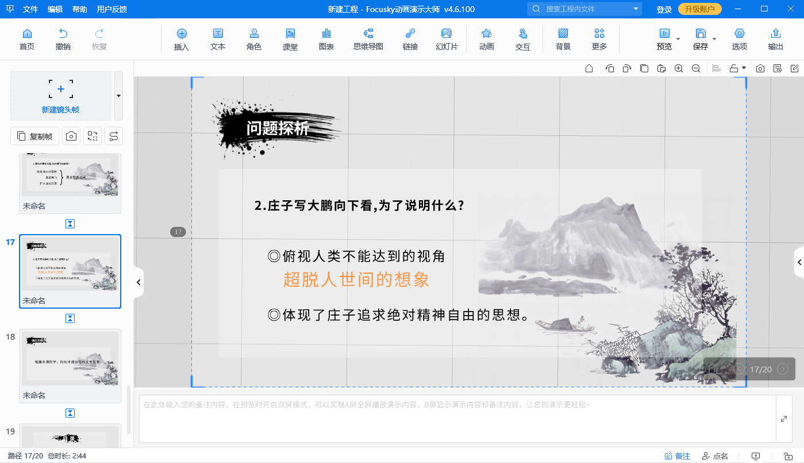The height and width of the screenshot is (463, 804).
Task: Open the search box dropdown arrow
Action: pos(636,9)
